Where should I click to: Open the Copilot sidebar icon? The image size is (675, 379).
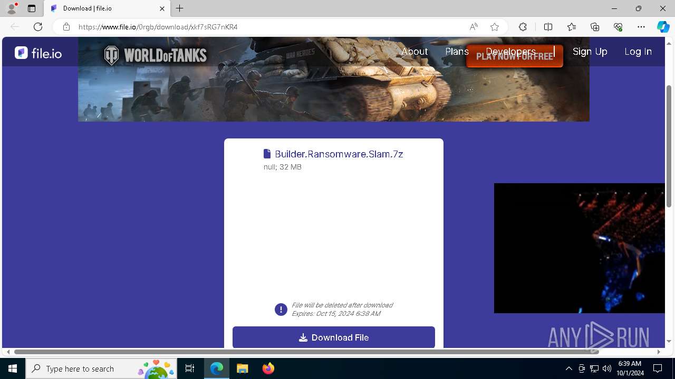663,27
